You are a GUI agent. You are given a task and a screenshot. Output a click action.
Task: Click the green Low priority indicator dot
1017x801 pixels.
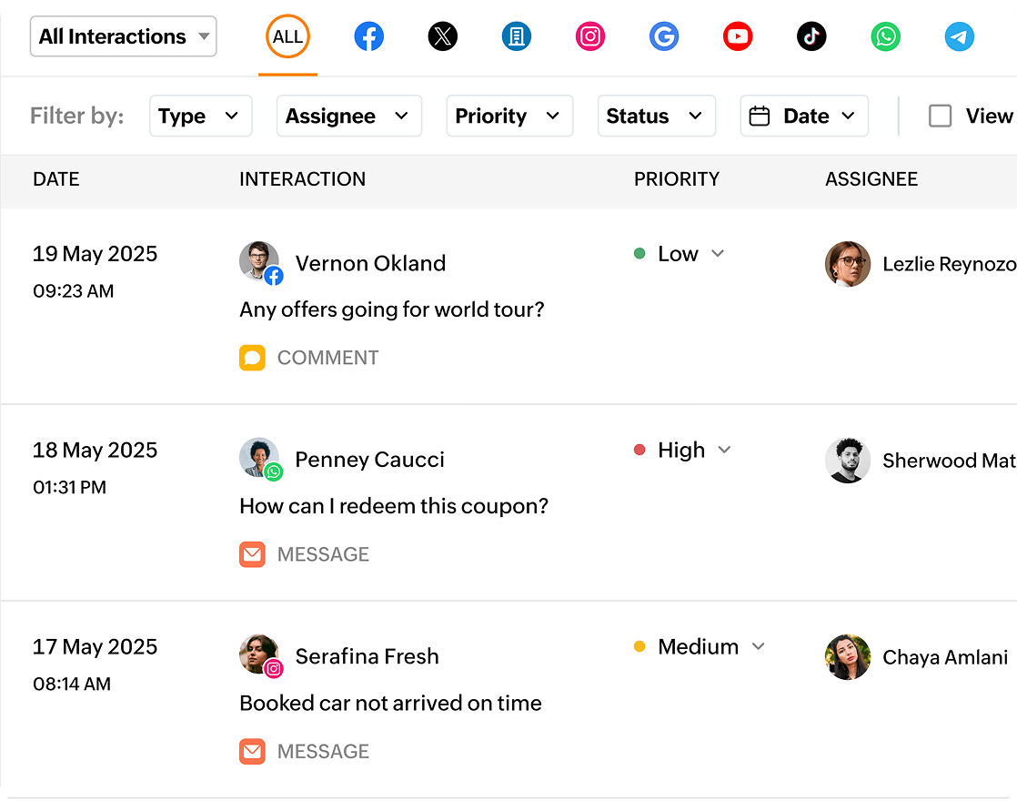click(640, 254)
